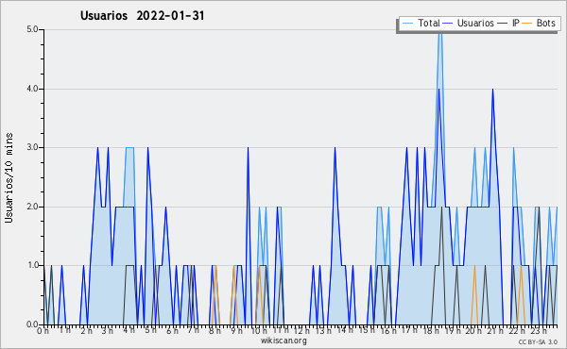
Task: Click the '16 h' x-axis label
Action: 388,331
